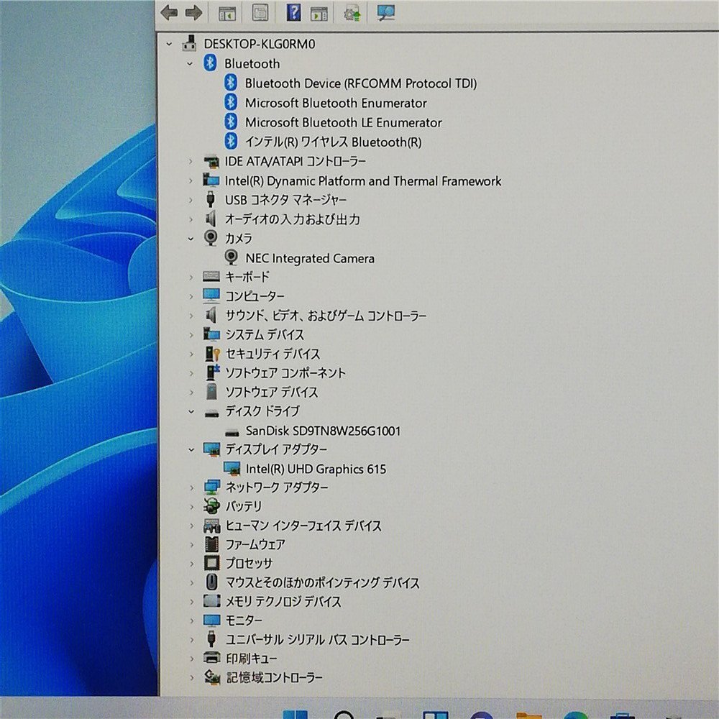Click the バッテリ battery icon
Image resolution: width=719 pixels, height=719 pixels.
(212, 506)
